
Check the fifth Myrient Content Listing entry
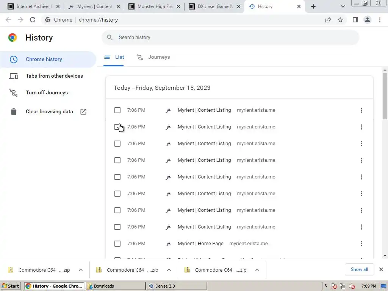pos(117,177)
